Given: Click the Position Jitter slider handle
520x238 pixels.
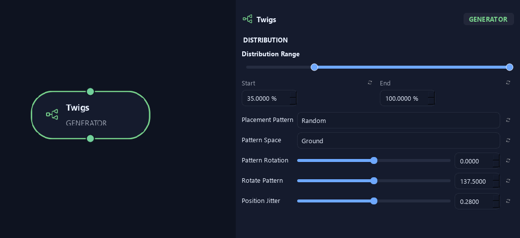Looking at the screenshot, I should tap(374, 201).
